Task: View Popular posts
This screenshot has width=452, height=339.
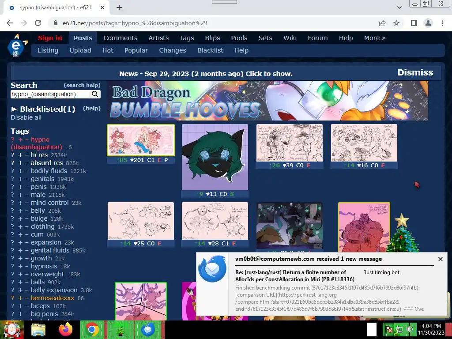Action: click(x=136, y=50)
